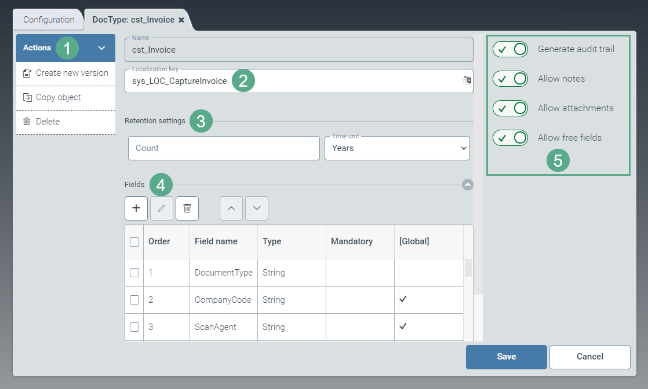
Task: Disable the Allow notes toggle
Action: tap(510, 79)
